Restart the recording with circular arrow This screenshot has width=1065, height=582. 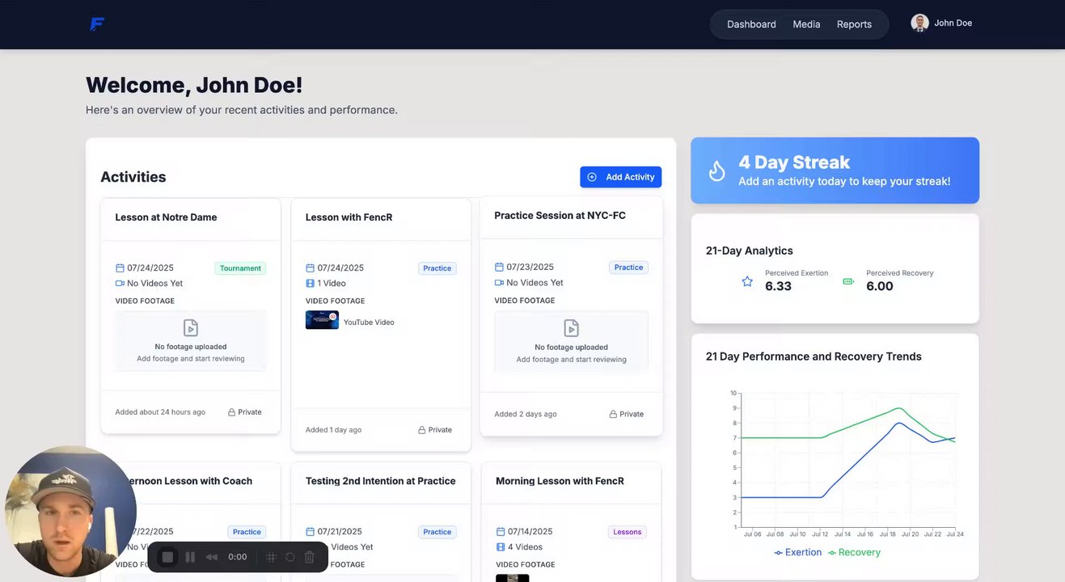290,557
